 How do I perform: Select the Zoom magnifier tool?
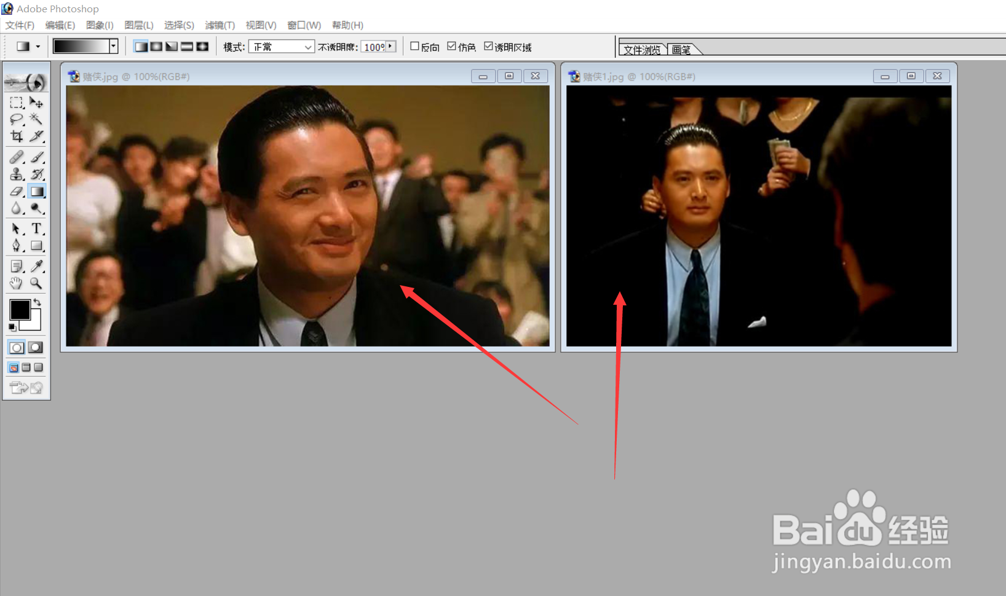36,283
